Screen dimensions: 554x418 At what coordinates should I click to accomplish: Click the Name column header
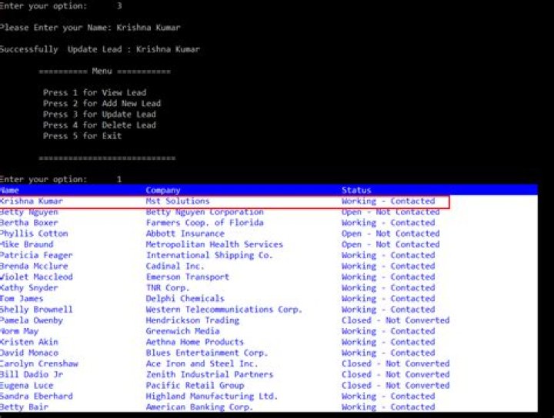(11, 190)
